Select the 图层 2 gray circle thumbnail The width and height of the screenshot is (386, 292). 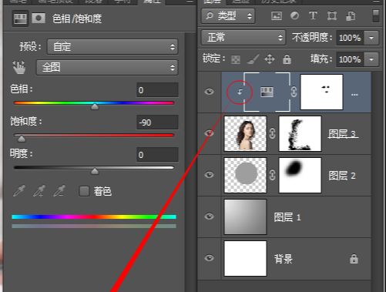click(245, 175)
